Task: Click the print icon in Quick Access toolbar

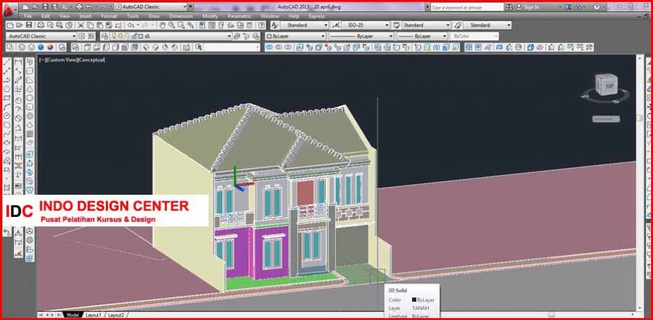Action: tap(79, 6)
